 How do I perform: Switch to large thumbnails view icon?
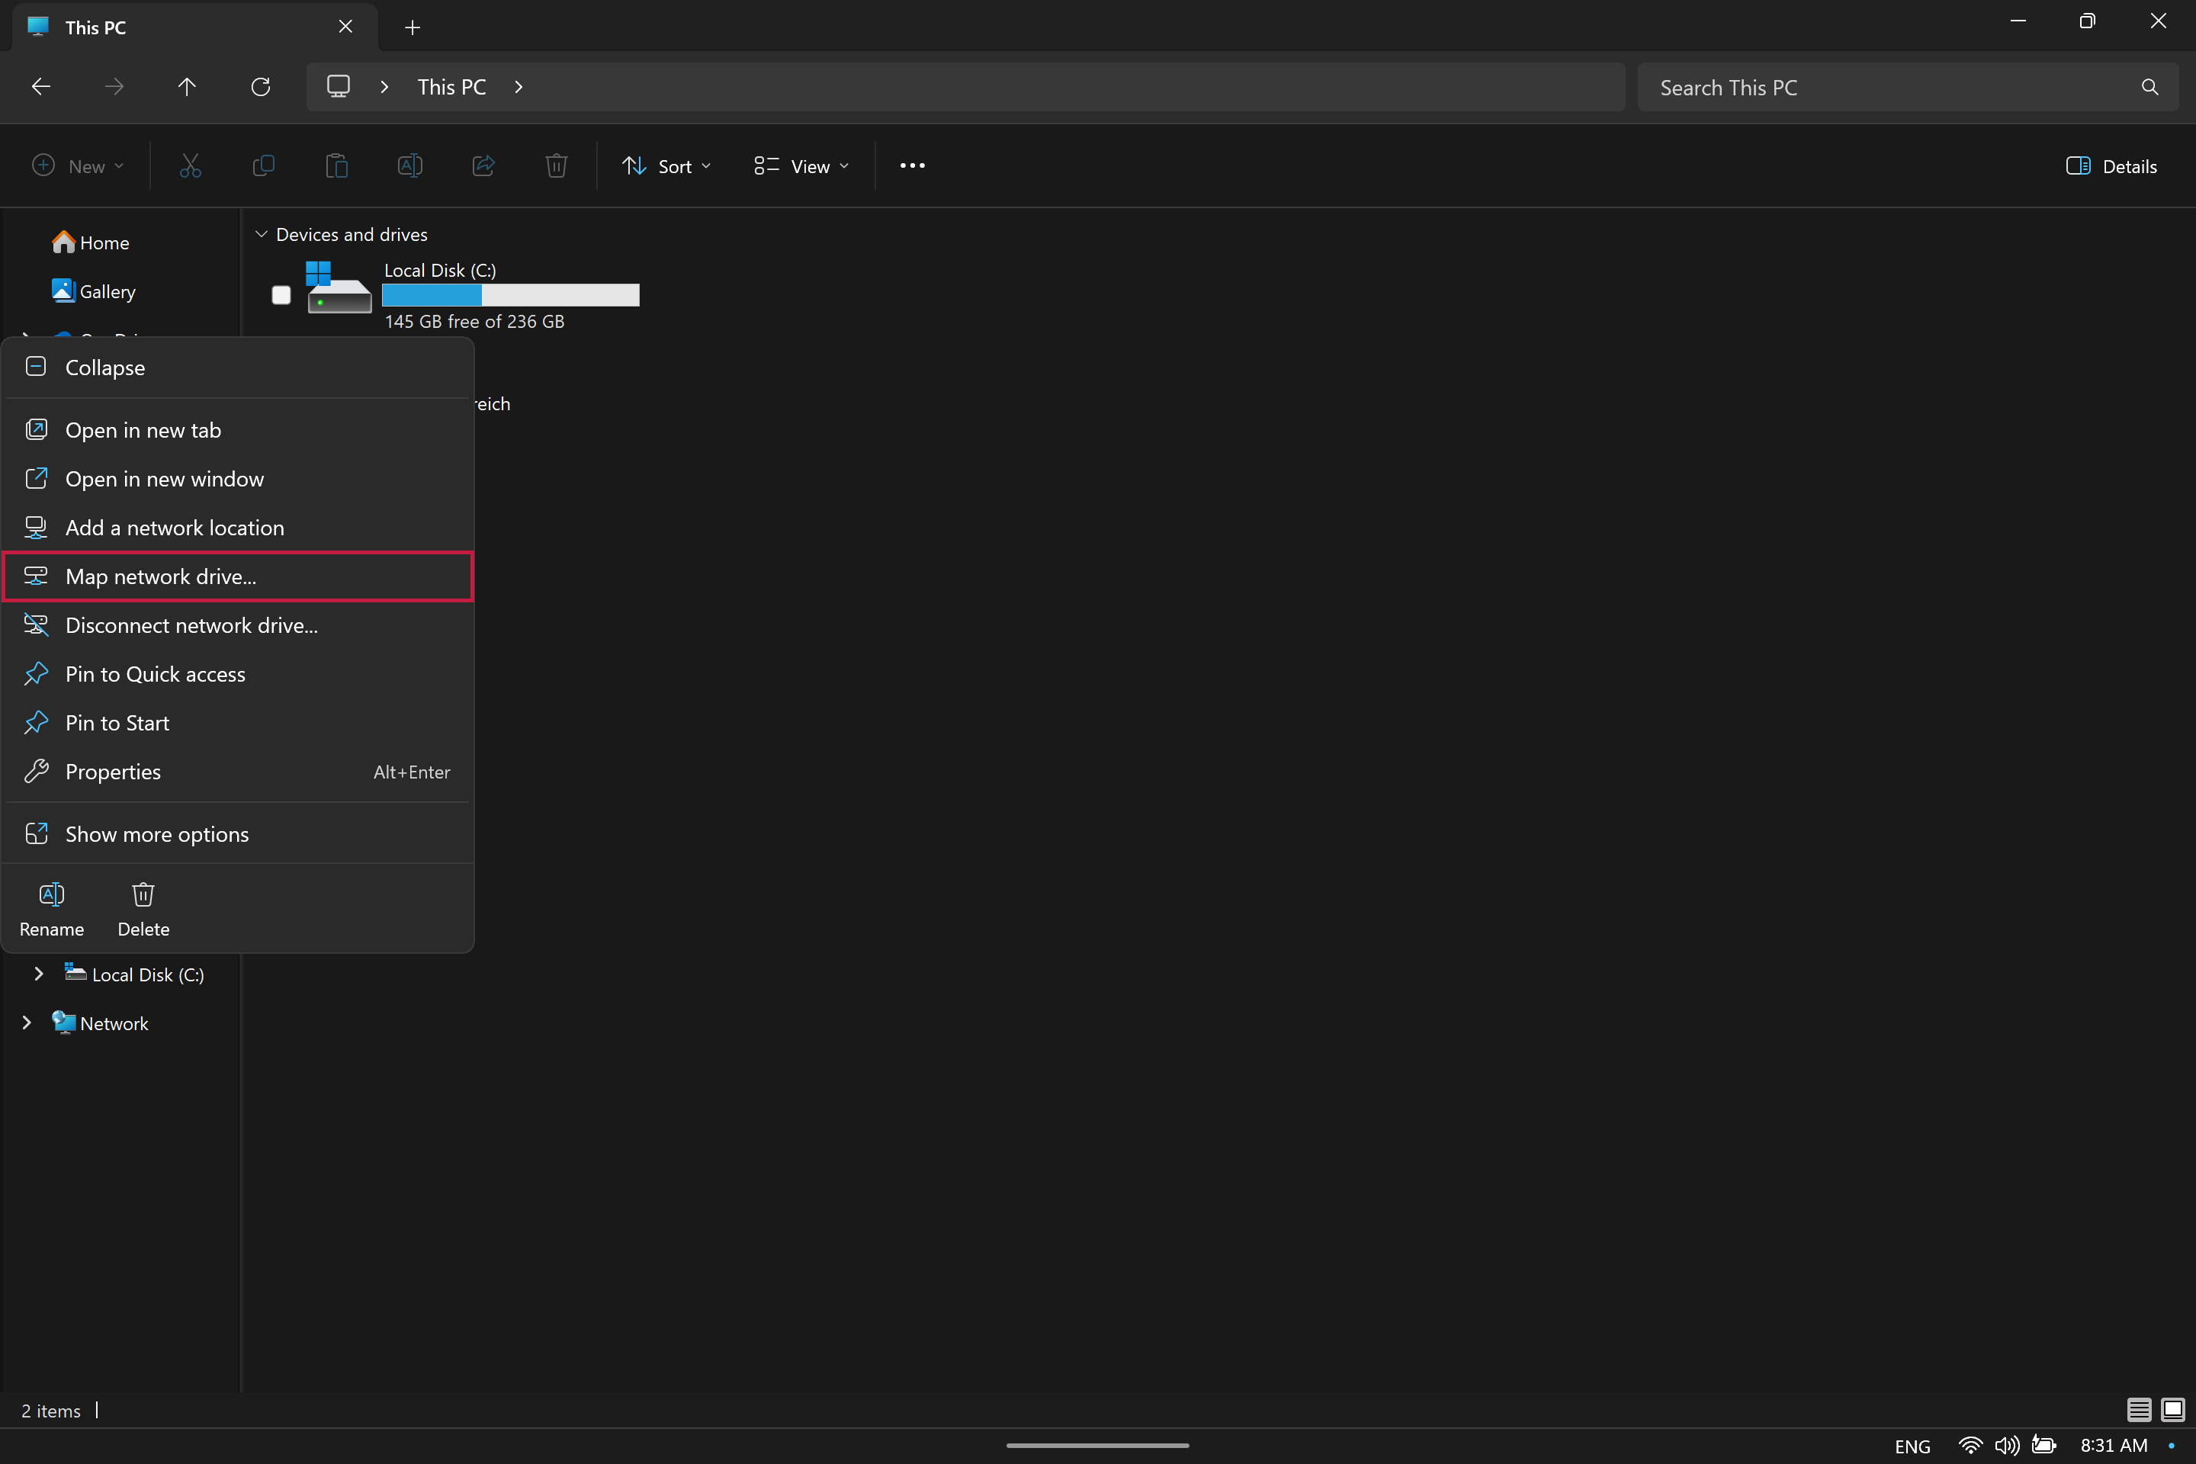click(x=2172, y=1410)
